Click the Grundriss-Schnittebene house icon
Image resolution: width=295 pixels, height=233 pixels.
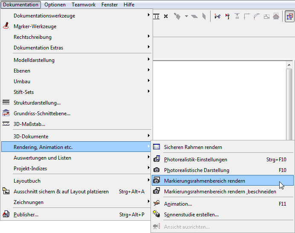[6, 113]
